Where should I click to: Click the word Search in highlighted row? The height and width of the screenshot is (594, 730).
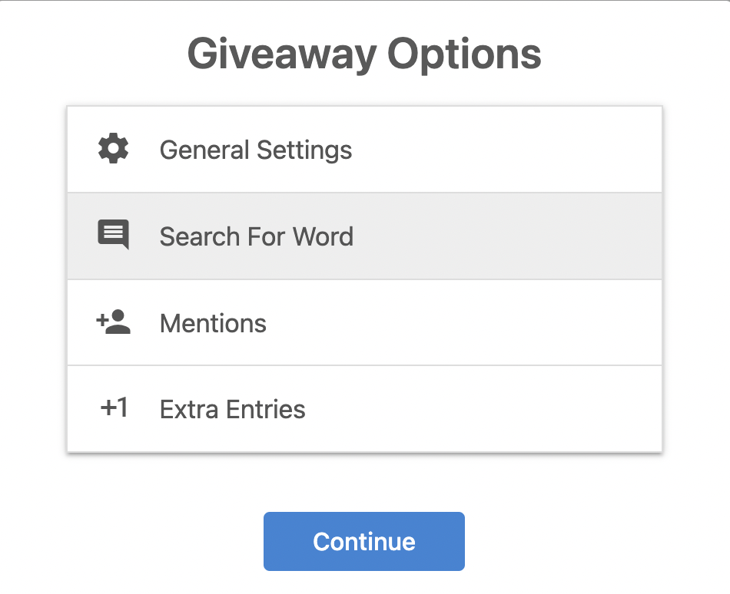[200, 236]
